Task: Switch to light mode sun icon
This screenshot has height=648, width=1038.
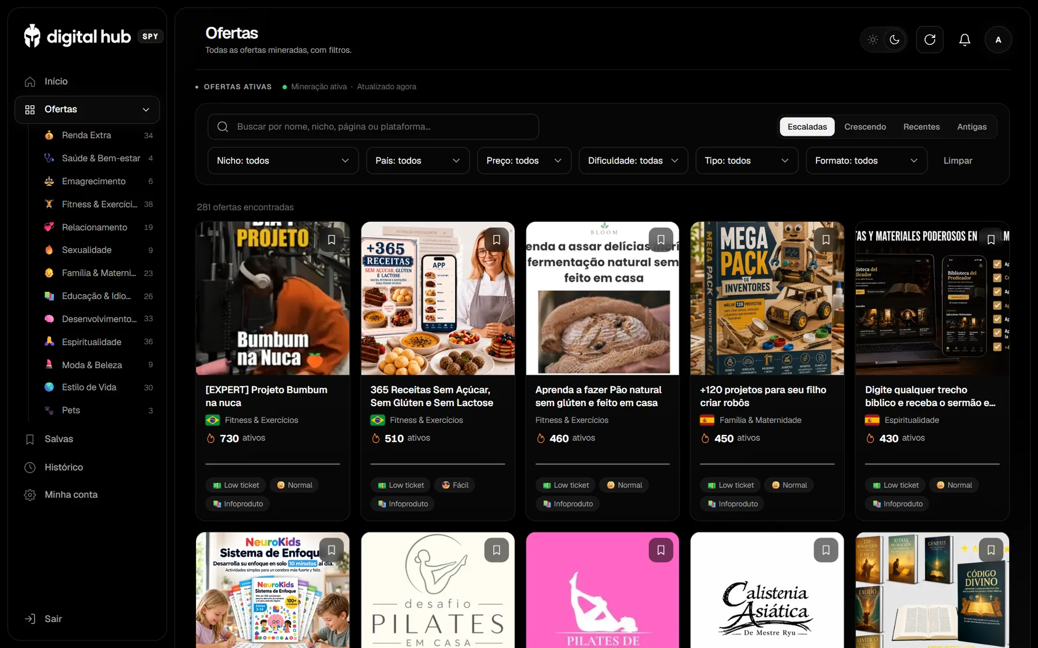Action: (x=872, y=39)
